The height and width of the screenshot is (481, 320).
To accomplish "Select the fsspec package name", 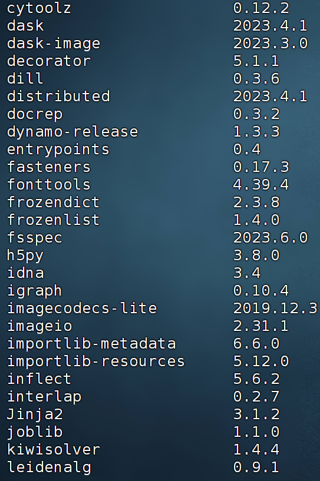I will pyautogui.click(x=35, y=238).
